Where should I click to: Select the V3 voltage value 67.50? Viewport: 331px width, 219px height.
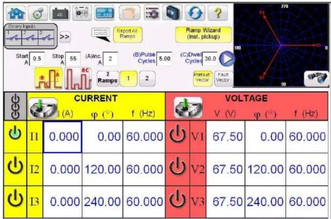coord(226,202)
